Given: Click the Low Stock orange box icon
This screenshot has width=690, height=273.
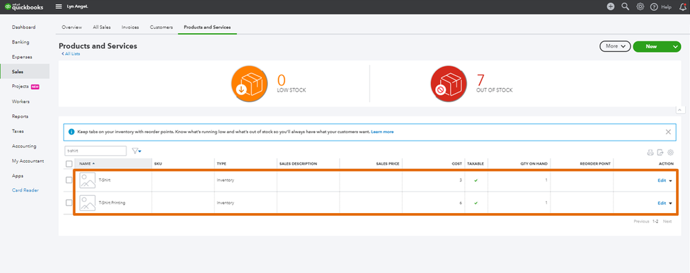Looking at the screenshot, I should click(x=249, y=84).
